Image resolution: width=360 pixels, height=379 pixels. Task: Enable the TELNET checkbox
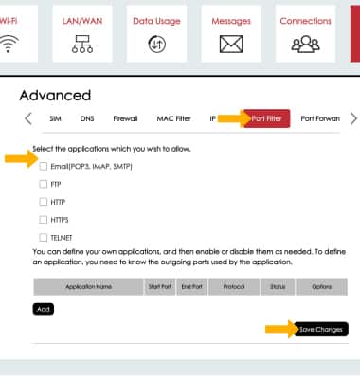tap(44, 237)
